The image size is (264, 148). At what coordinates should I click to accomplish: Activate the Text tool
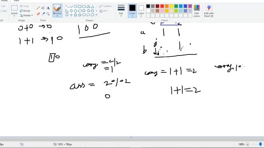click(48, 8)
